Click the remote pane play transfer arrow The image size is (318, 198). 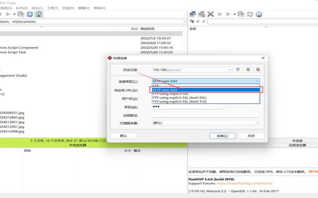pyautogui.click(x=228, y=14)
